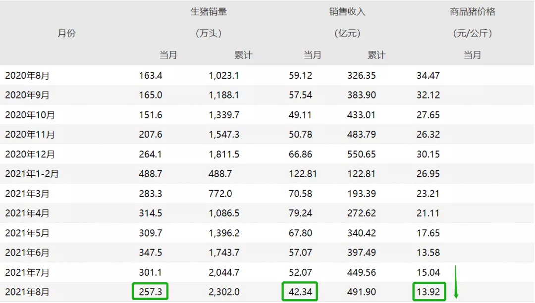Click cumulative revenue 491.90
The height and width of the screenshot is (303, 535).
[361, 292]
